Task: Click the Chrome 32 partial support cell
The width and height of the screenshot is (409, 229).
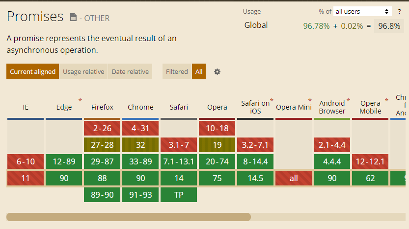Action: coord(140,145)
